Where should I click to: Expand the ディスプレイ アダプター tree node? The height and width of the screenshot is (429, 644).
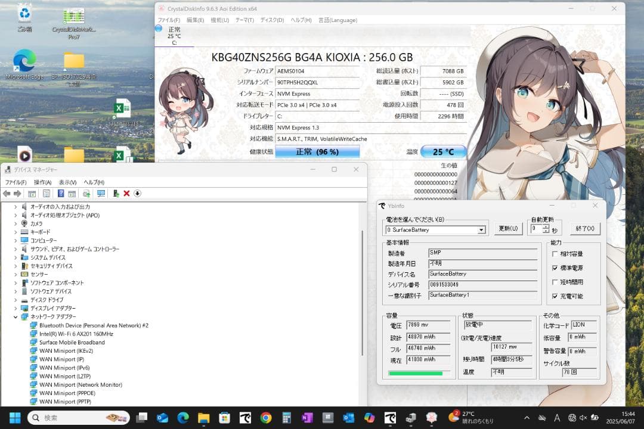16,308
